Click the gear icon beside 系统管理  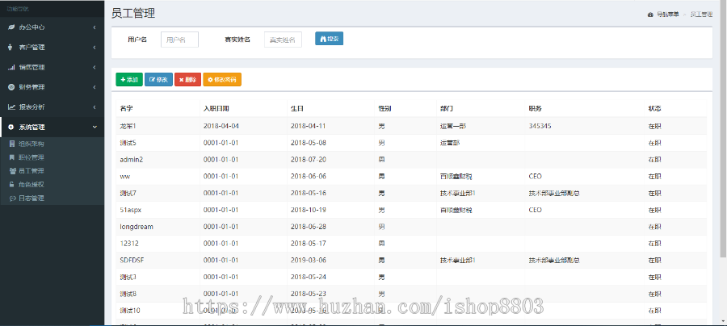click(11, 127)
